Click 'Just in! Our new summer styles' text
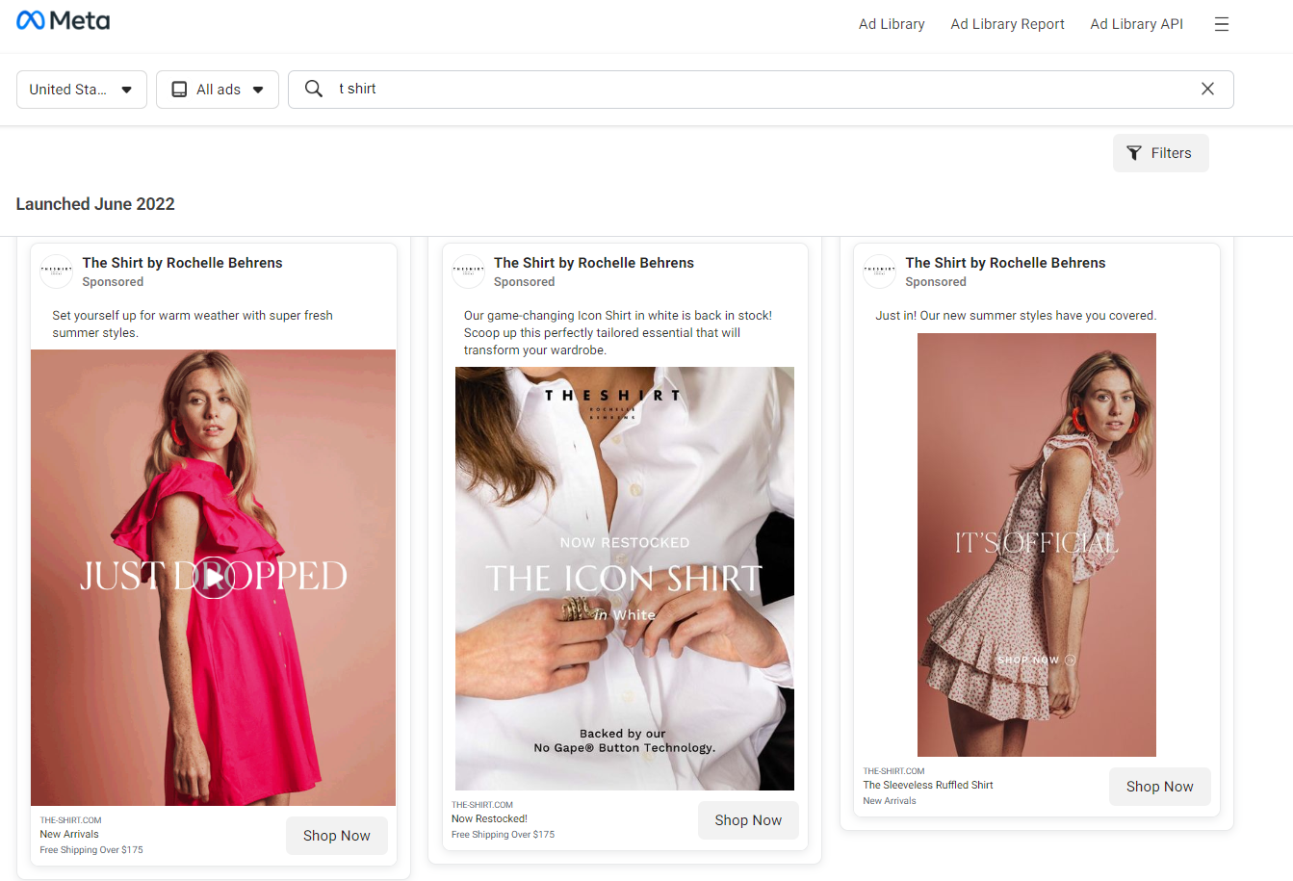The width and height of the screenshot is (1293, 881). coord(1016,316)
